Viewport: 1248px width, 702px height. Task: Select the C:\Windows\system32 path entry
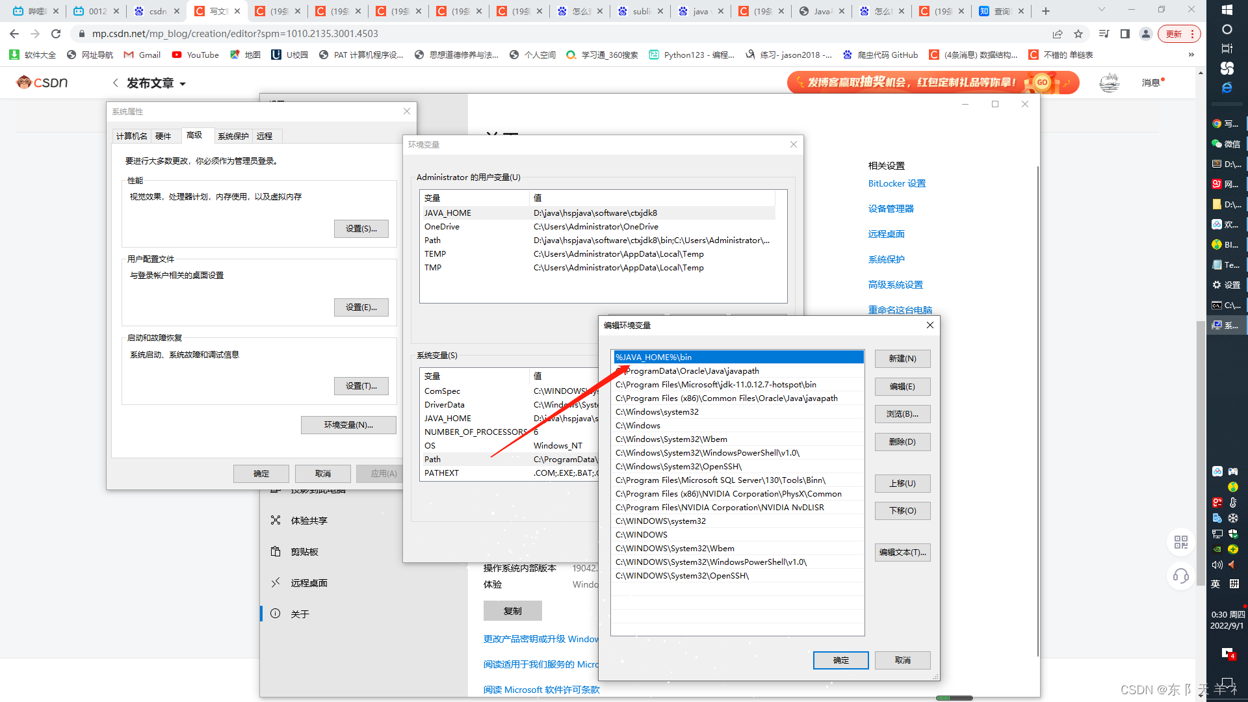coord(657,412)
